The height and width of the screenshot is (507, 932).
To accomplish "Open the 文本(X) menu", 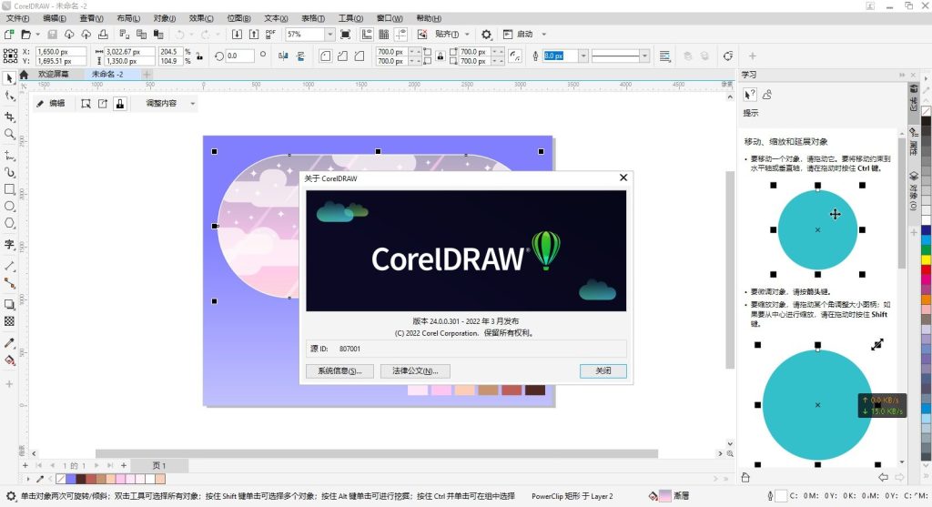I will point(276,18).
